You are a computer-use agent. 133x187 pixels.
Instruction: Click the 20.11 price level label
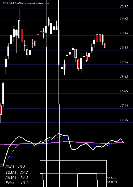(x=124, y=6)
